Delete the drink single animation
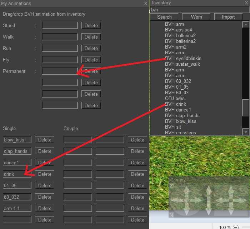Image resolution: width=250 pixels, height=229 pixels. click(45, 174)
